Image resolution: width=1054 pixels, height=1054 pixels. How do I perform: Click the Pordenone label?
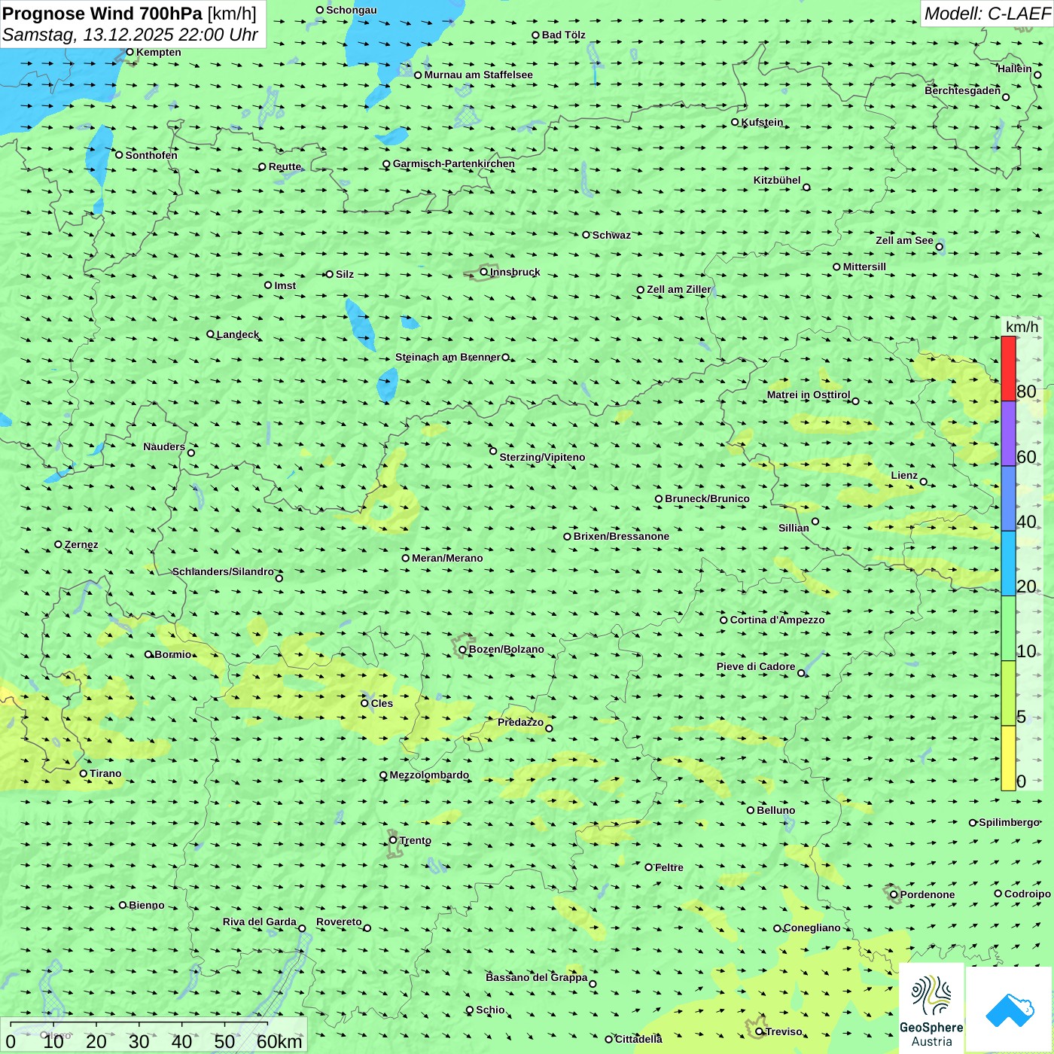[928, 894]
